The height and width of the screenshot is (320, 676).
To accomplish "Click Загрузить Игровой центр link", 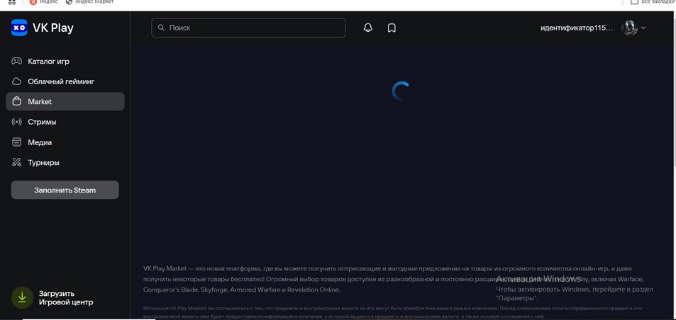I will point(65,297).
